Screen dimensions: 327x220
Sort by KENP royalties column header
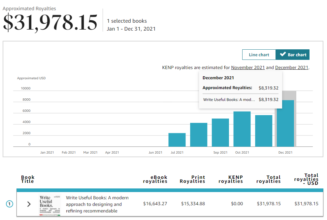coord(231,179)
